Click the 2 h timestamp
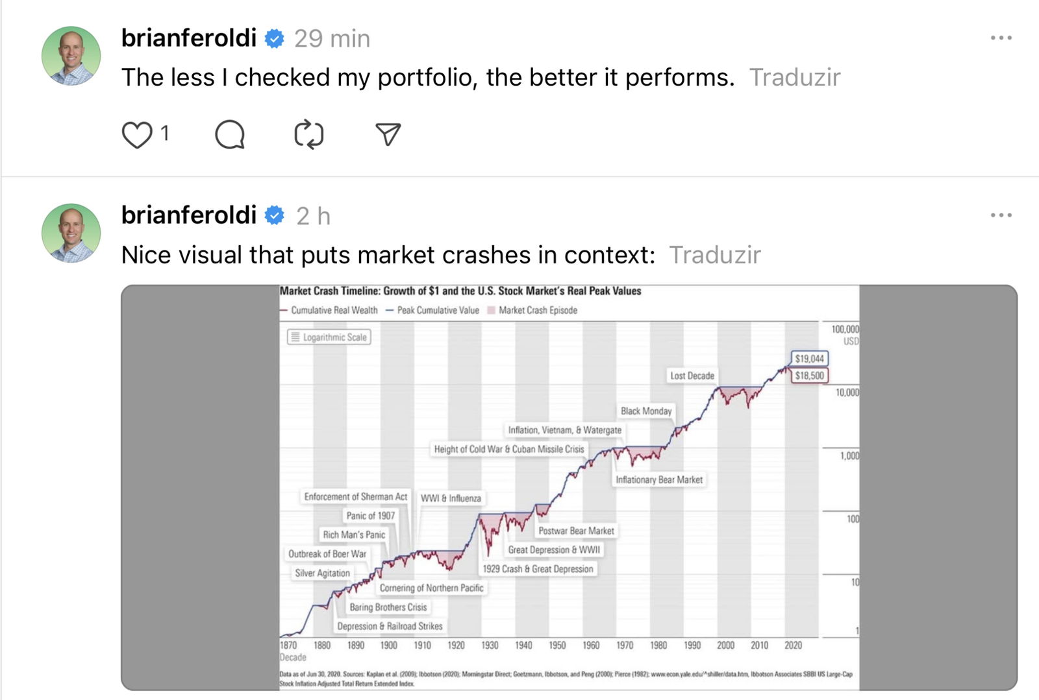 [x=313, y=216]
